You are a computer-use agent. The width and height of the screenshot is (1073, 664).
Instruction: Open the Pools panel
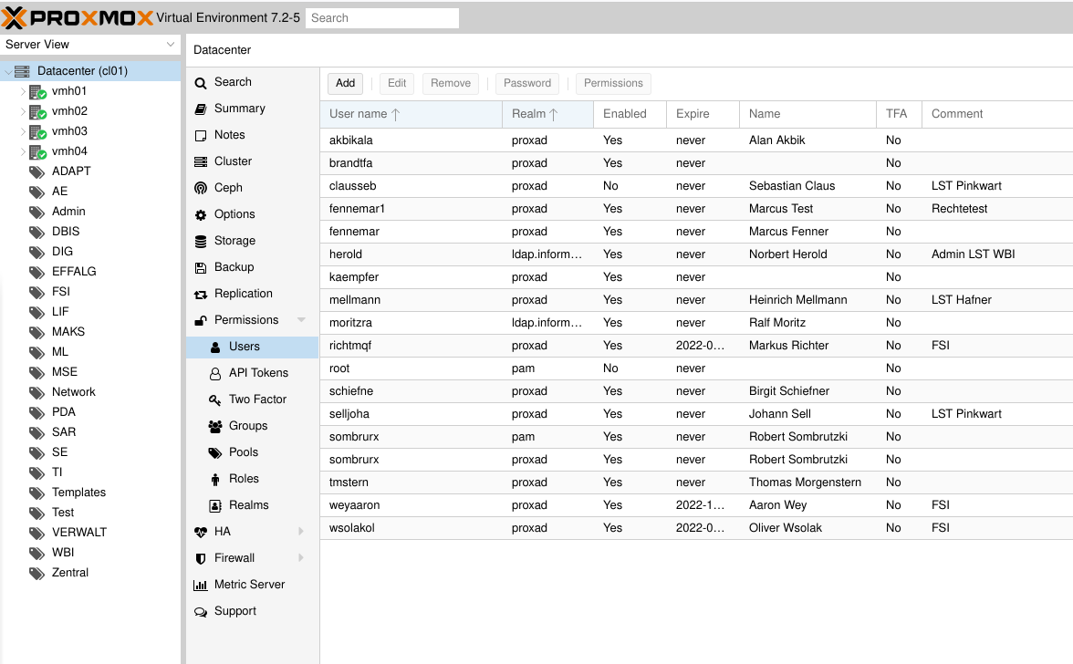coord(243,451)
